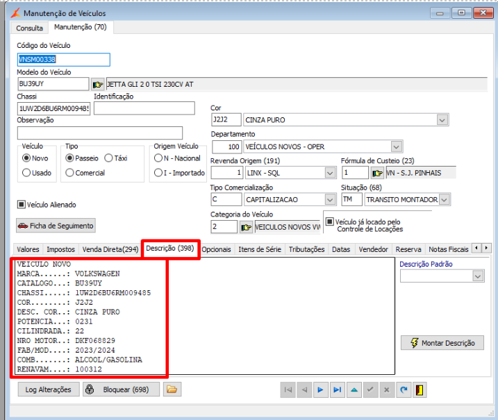Image resolution: width=498 pixels, height=420 pixels.
Task: Open the Notas Fiscais tab
Action: click(449, 249)
